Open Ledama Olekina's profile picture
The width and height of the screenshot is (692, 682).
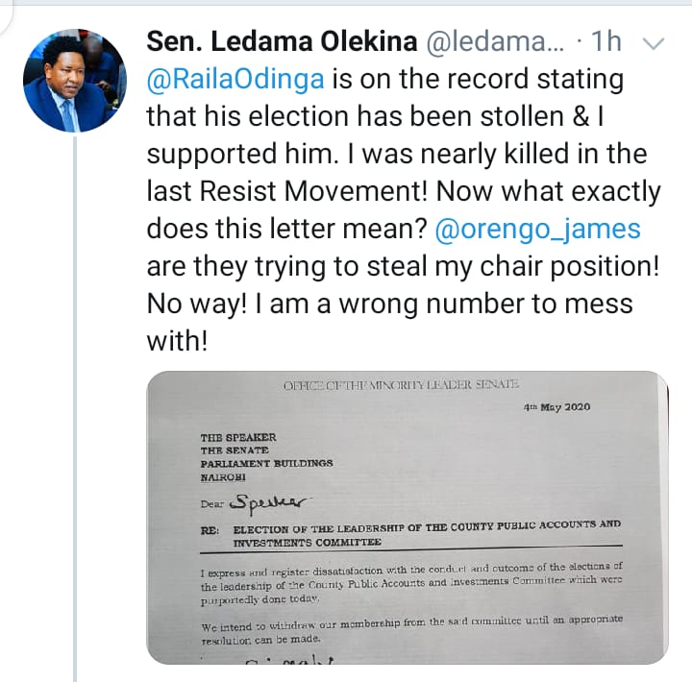(x=74, y=80)
